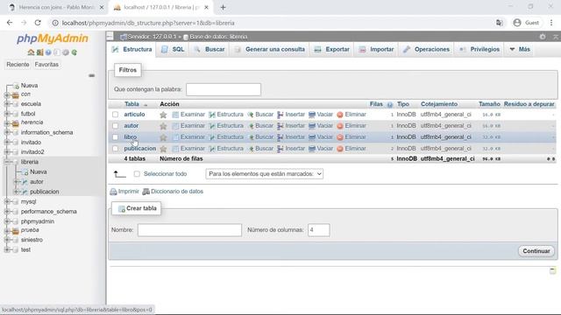Toggle Seleccionar todo checkbox
Screen dimensions: 561x315
click(137, 174)
